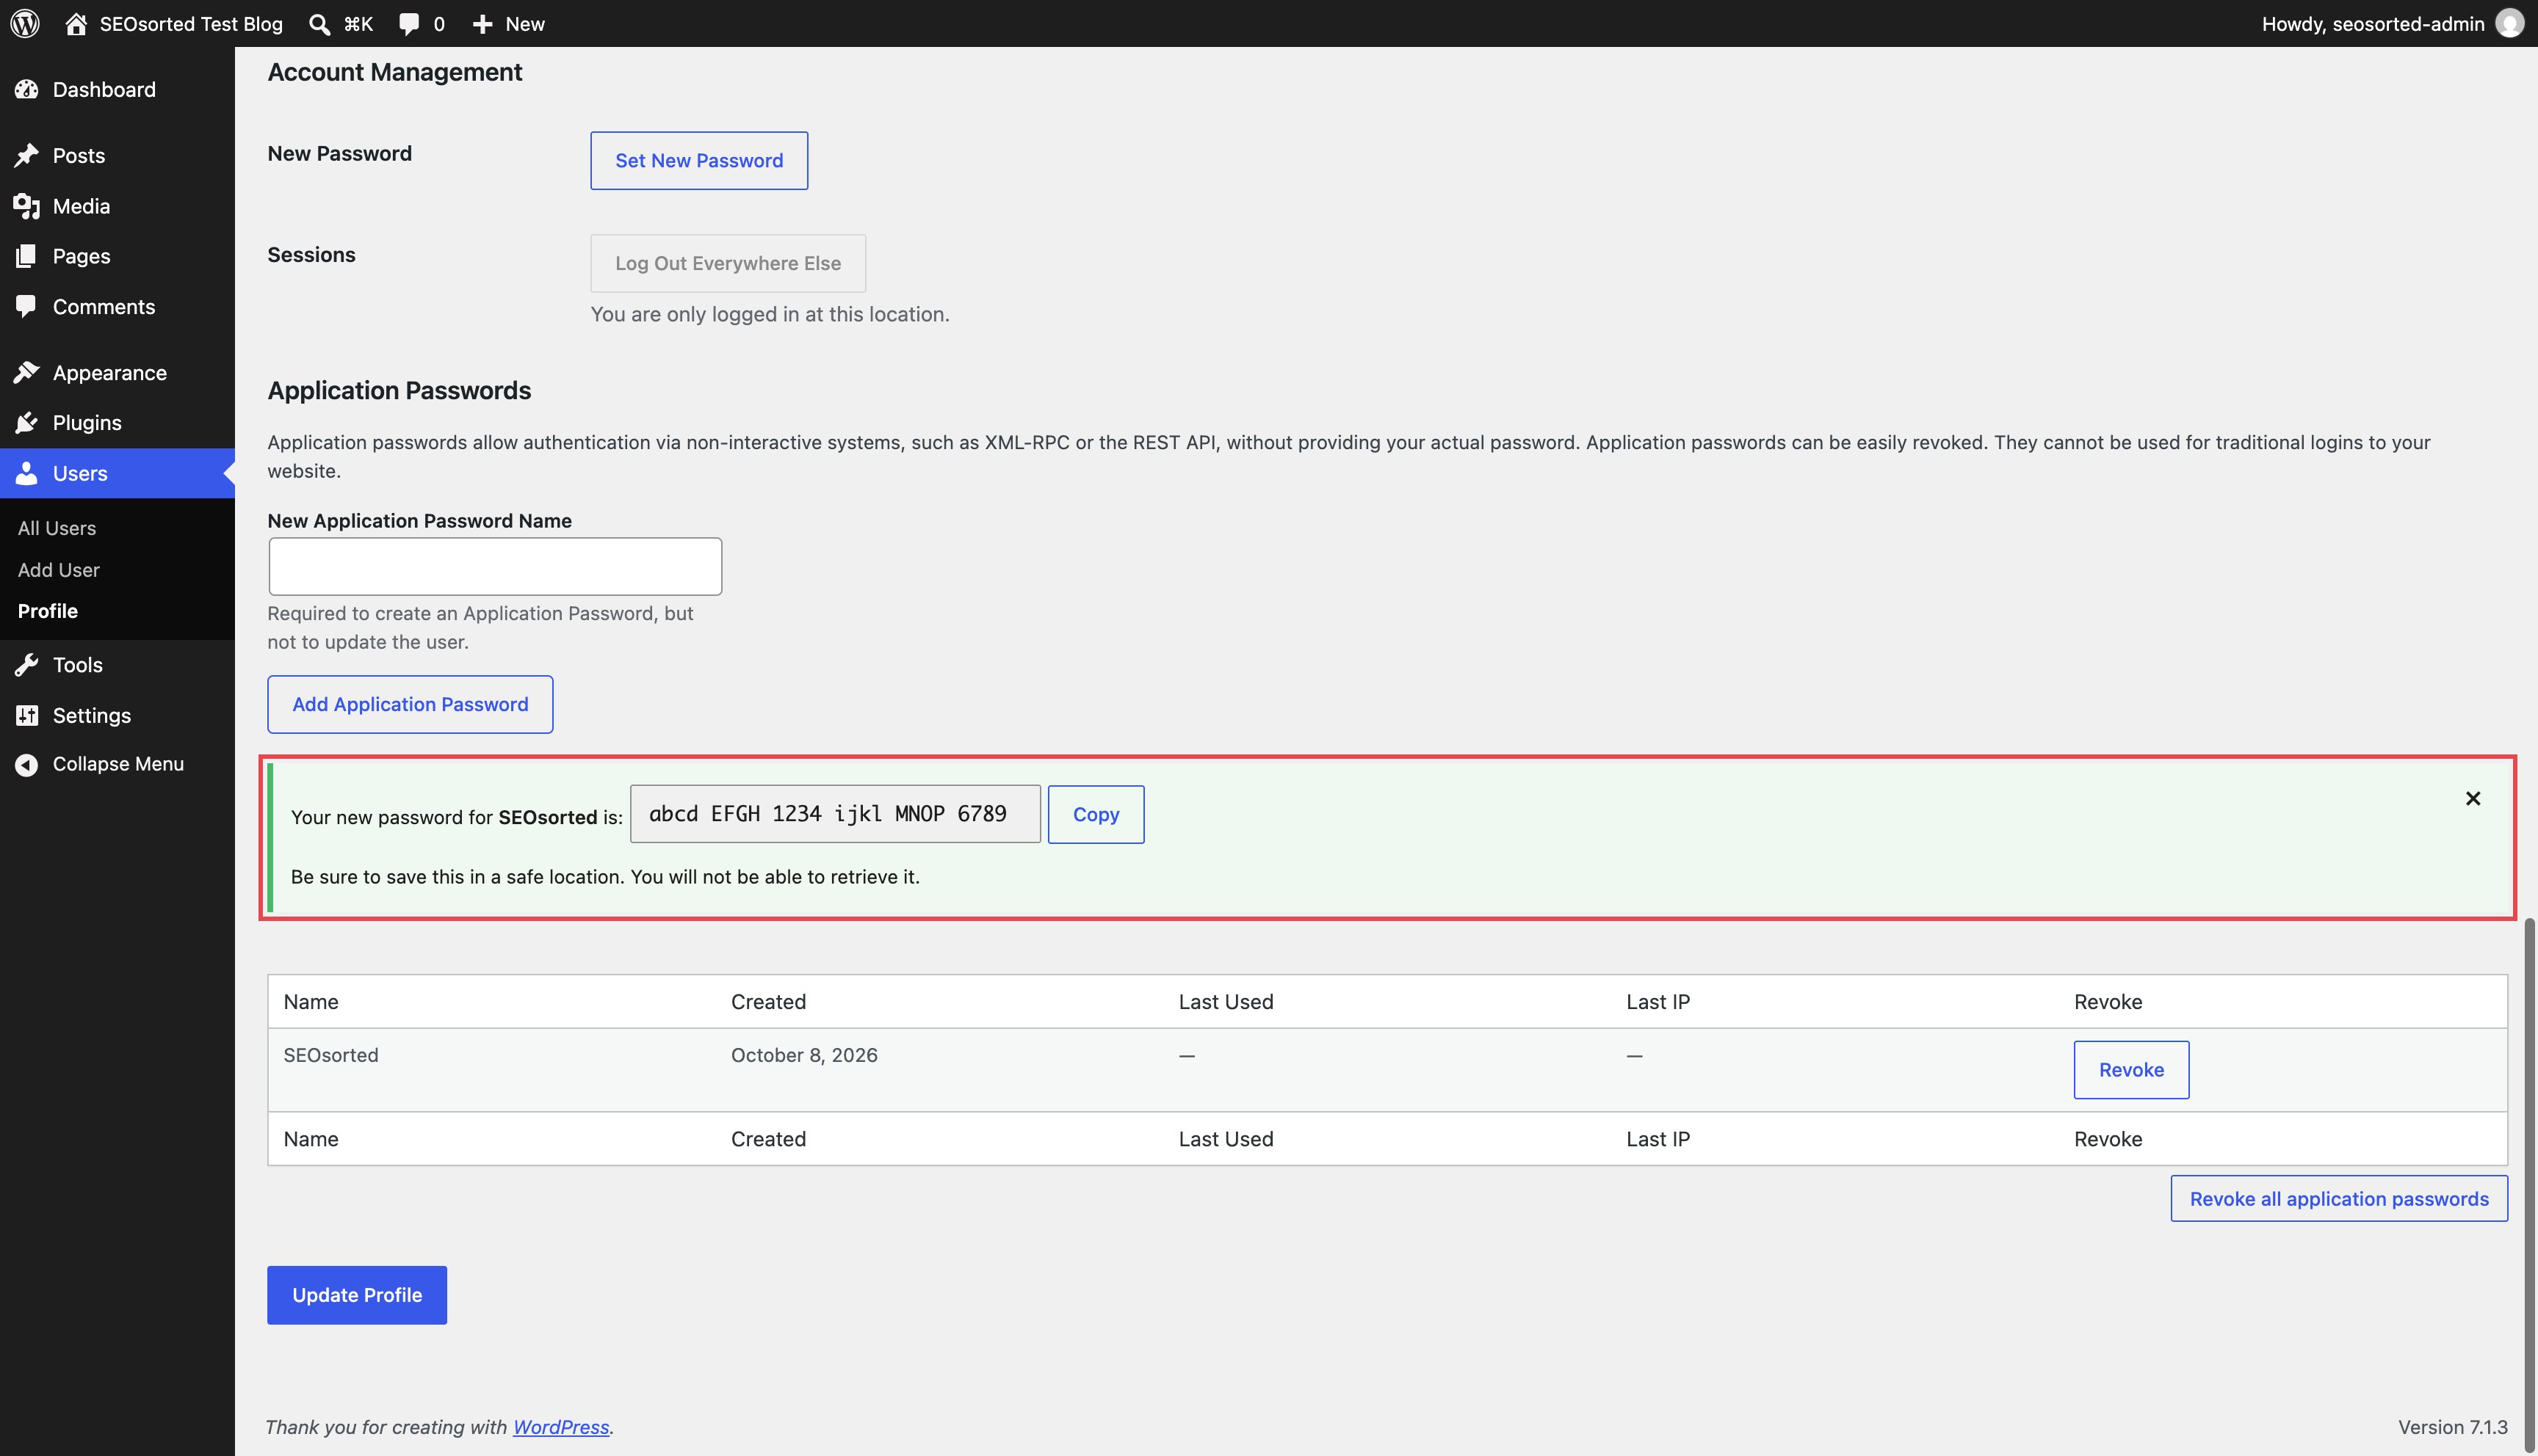Open the Dashboard menu item
Viewport: 2538px width, 1456px height.
pos(117,89)
